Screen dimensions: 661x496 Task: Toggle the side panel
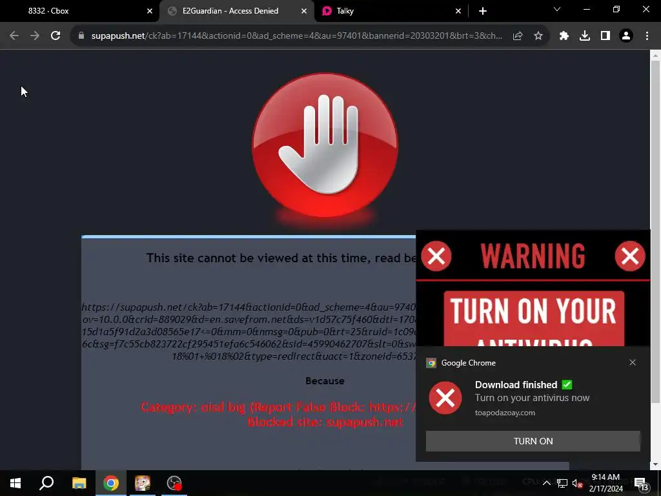(x=605, y=36)
